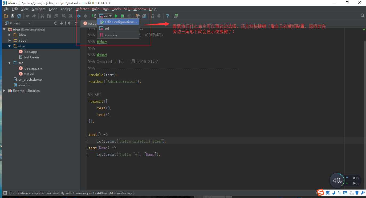Navigate Forward with the right arrow
Screen dimensions: 366x198
[x=86, y=16]
